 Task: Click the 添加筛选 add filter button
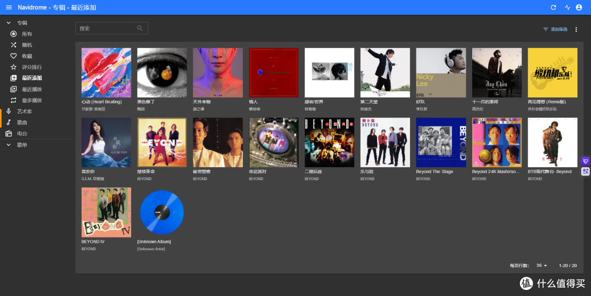click(x=555, y=29)
